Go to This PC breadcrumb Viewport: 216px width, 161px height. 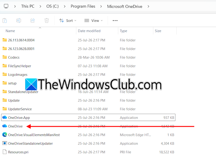pos(28,6)
